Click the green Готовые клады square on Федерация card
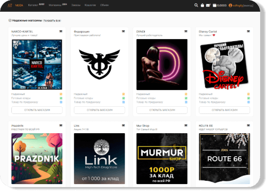The height and width of the screenshot is (191, 267). click(x=123, y=98)
